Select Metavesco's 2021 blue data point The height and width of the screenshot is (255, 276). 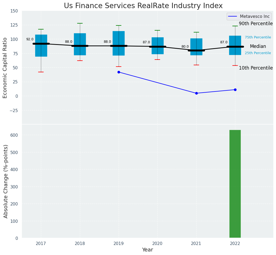coord(196,93)
